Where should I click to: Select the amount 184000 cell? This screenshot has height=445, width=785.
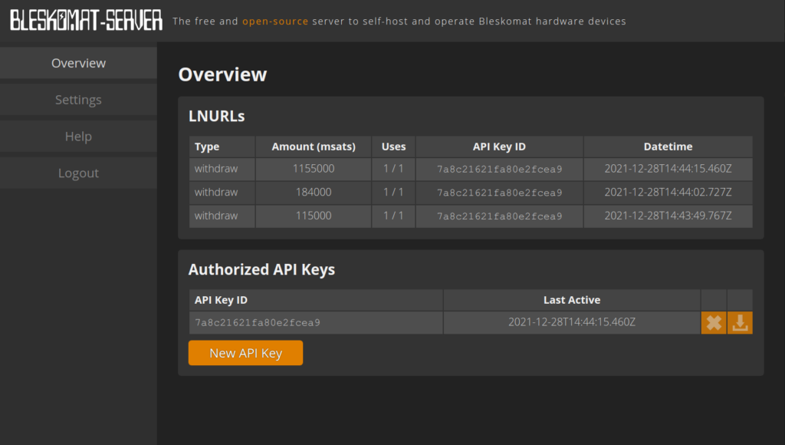point(314,193)
